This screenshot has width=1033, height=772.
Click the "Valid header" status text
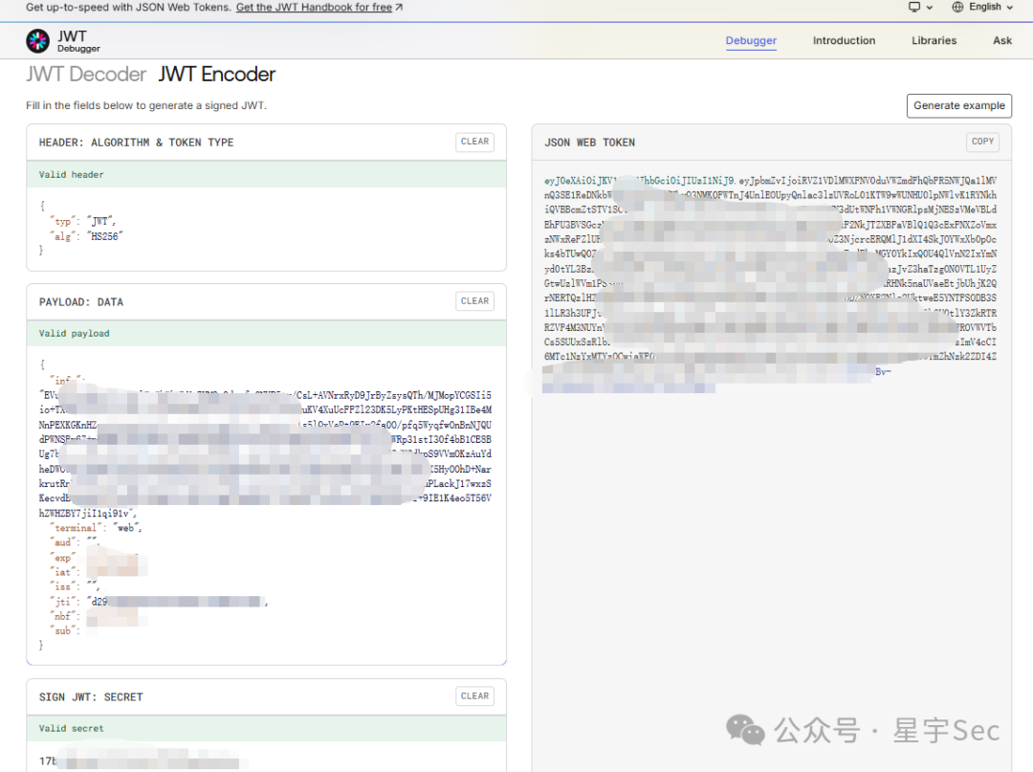tap(71, 174)
